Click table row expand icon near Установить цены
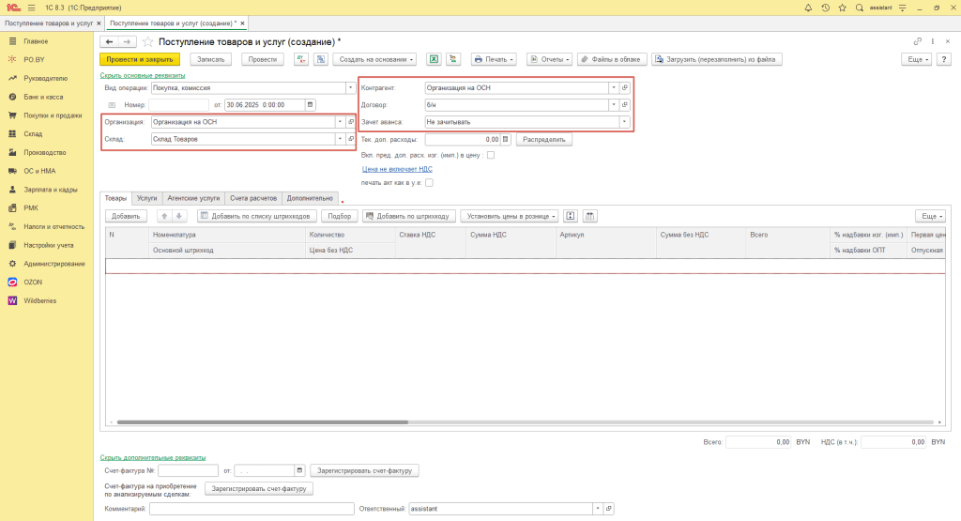The height and width of the screenshot is (521, 961). coord(571,216)
